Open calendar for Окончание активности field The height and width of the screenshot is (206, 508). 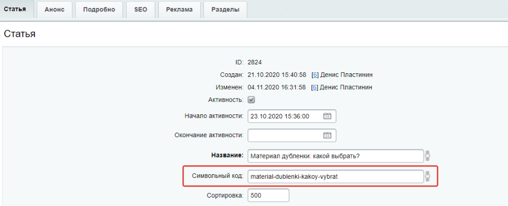pos(327,136)
